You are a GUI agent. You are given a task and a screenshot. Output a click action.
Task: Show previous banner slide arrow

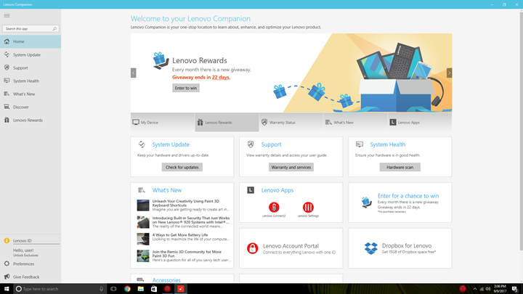[x=134, y=73]
